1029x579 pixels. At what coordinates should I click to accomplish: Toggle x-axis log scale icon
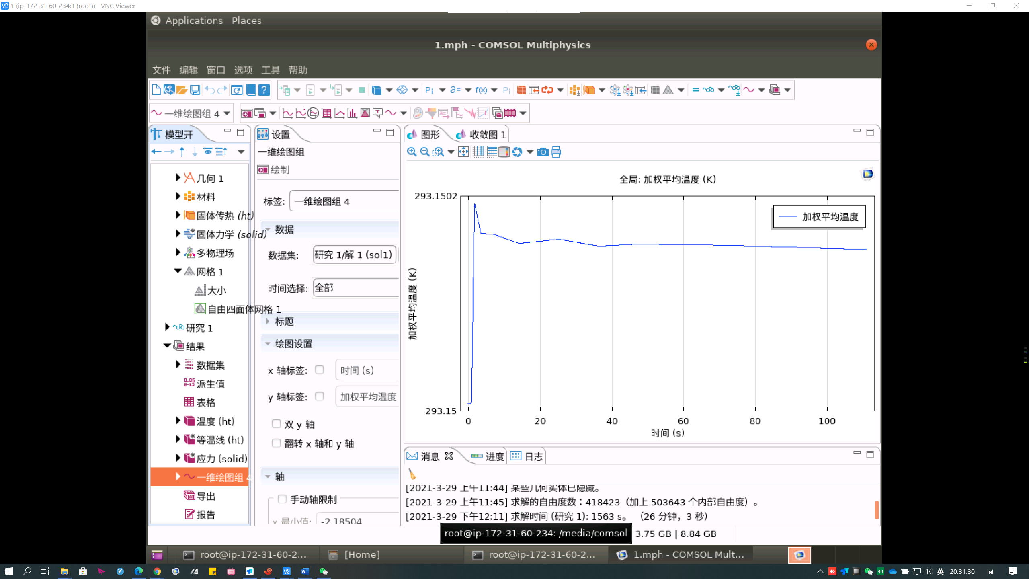pyautogui.click(x=478, y=152)
